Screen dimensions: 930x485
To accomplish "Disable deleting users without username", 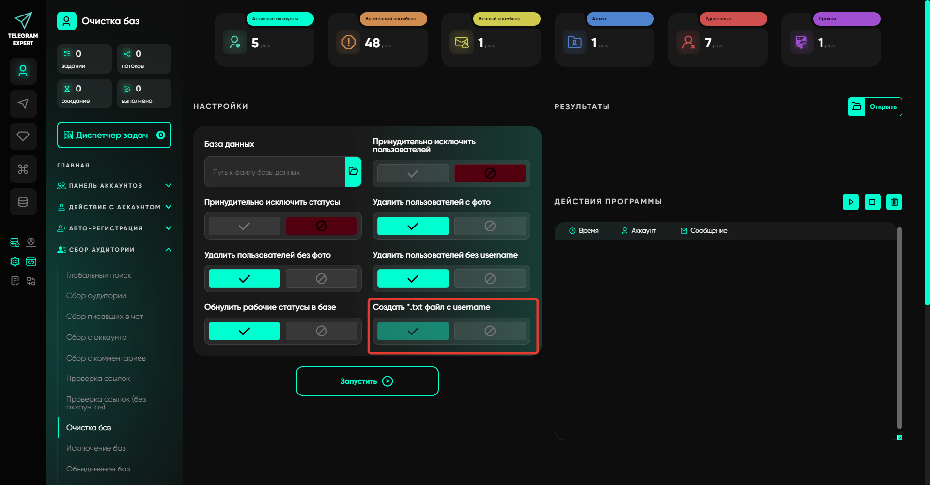I will point(490,279).
